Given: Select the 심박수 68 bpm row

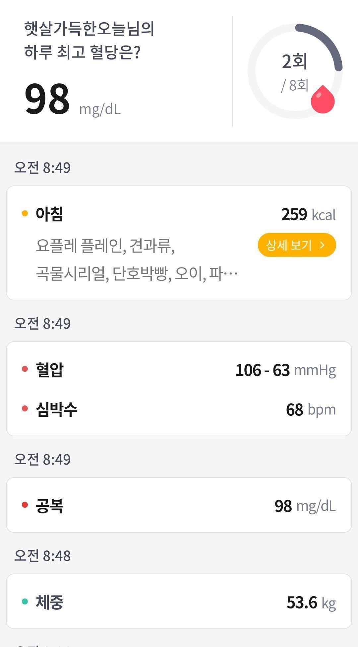Looking at the screenshot, I should click(179, 409).
